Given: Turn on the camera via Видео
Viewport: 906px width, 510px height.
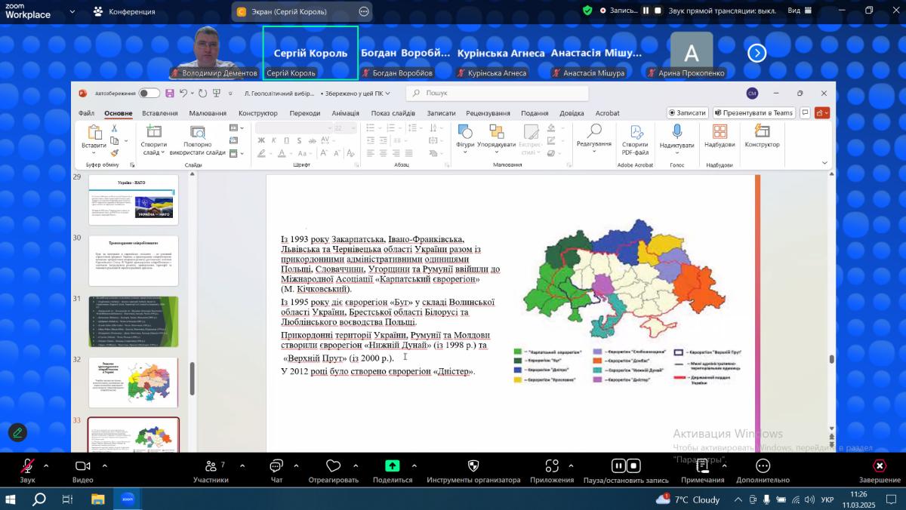Looking at the screenshot, I should point(83,466).
